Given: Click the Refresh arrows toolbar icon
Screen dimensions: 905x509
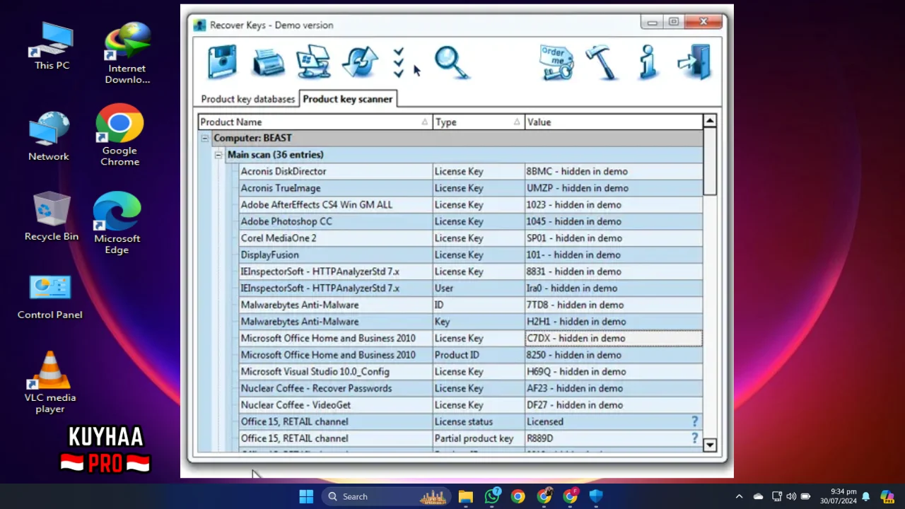Looking at the screenshot, I should (360, 62).
